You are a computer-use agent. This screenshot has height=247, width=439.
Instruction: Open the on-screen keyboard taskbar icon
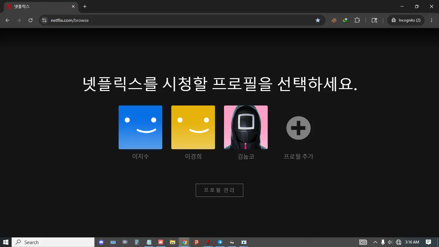coord(113,242)
